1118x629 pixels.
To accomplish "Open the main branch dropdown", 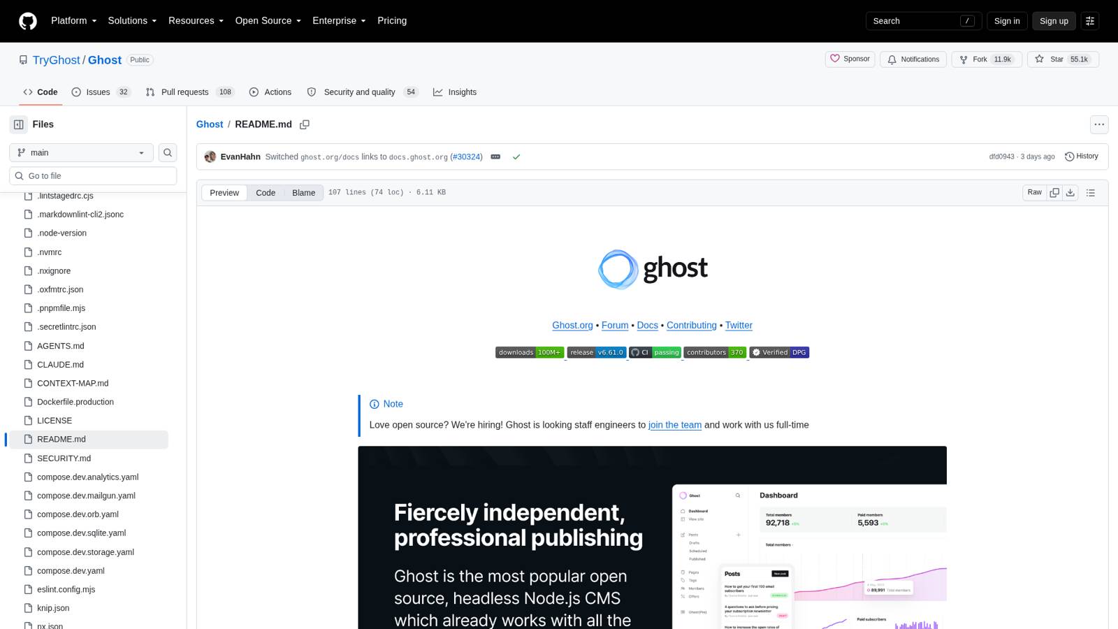I will [81, 152].
